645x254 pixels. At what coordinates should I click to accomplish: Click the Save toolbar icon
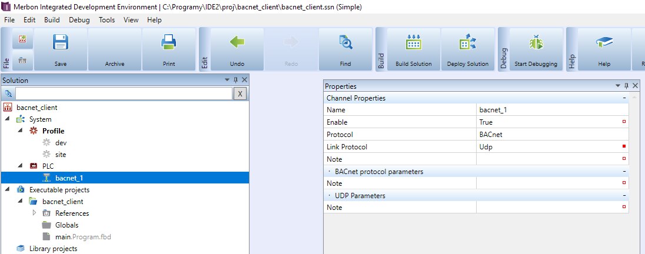[61, 44]
